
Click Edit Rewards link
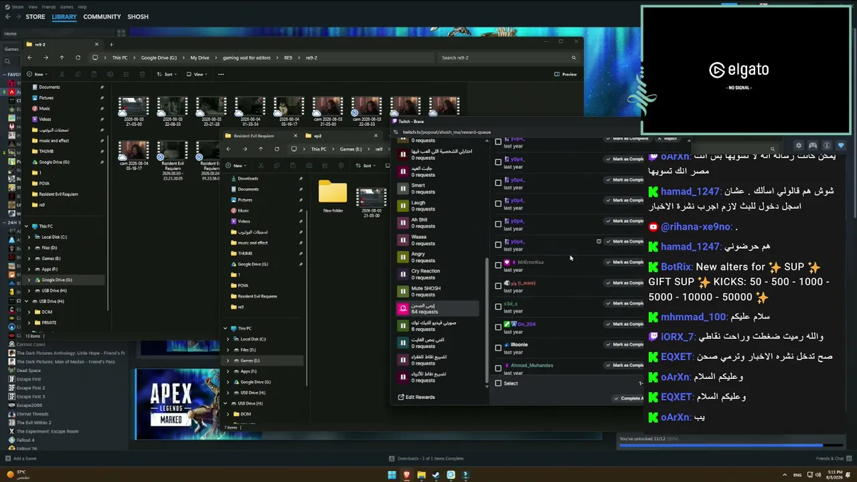click(416, 397)
